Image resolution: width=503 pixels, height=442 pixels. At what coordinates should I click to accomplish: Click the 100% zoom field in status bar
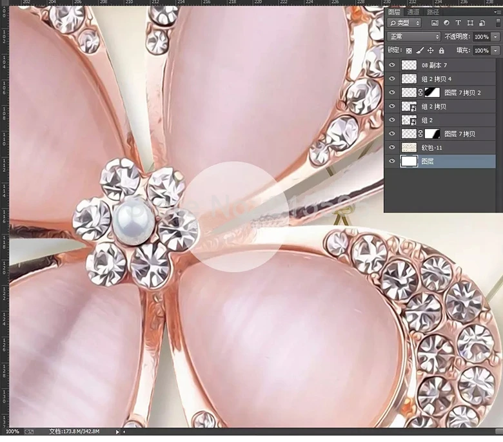(12, 432)
